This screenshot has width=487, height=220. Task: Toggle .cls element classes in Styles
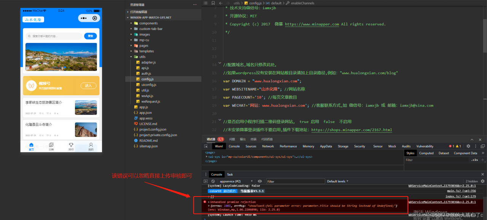[474, 160]
